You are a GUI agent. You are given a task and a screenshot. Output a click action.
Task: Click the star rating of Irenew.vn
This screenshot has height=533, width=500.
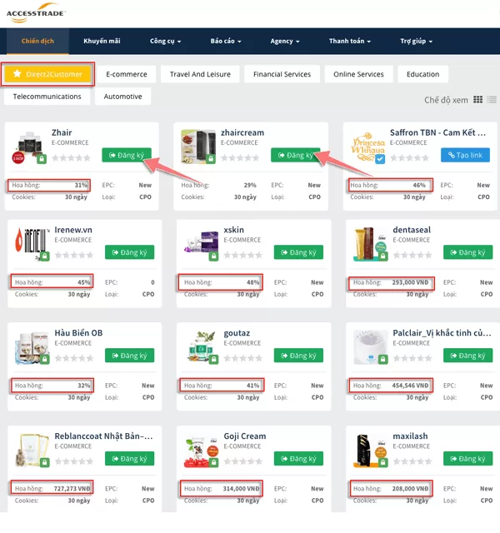74,255
